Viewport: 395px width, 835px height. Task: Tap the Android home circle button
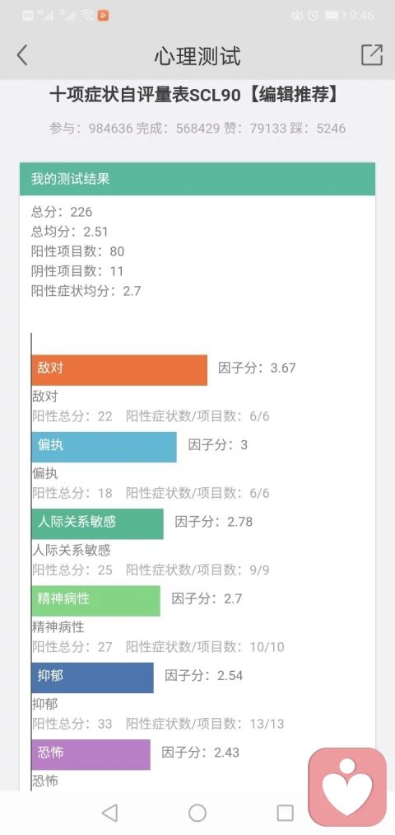197,813
